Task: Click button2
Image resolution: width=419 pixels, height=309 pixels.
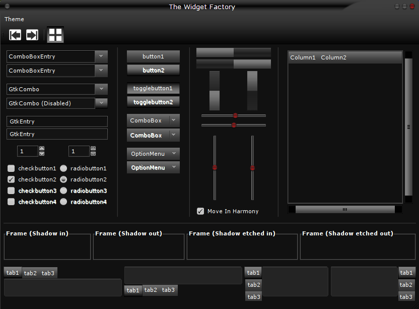Action: (153, 70)
